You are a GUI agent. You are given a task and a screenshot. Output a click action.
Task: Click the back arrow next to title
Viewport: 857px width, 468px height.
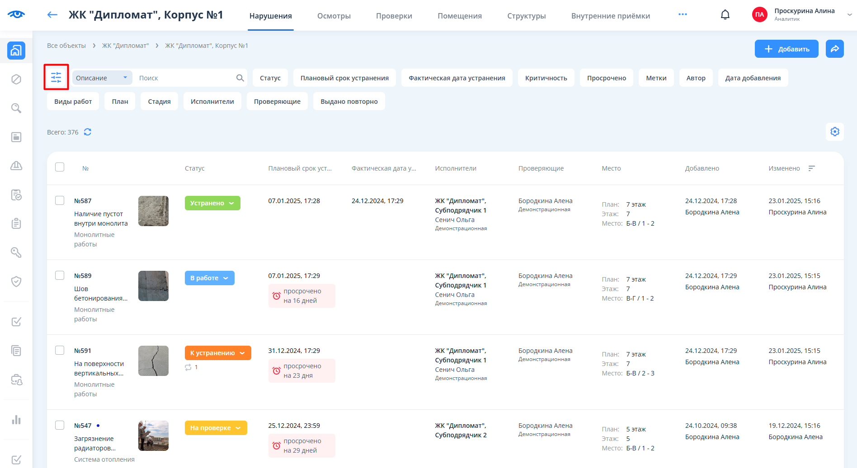tap(52, 15)
